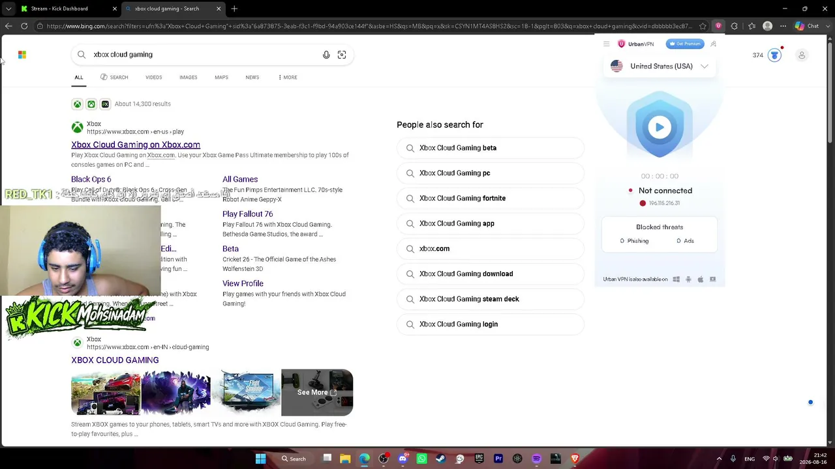Click the Android platform icon in Urban VPN

tap(688, 279)
